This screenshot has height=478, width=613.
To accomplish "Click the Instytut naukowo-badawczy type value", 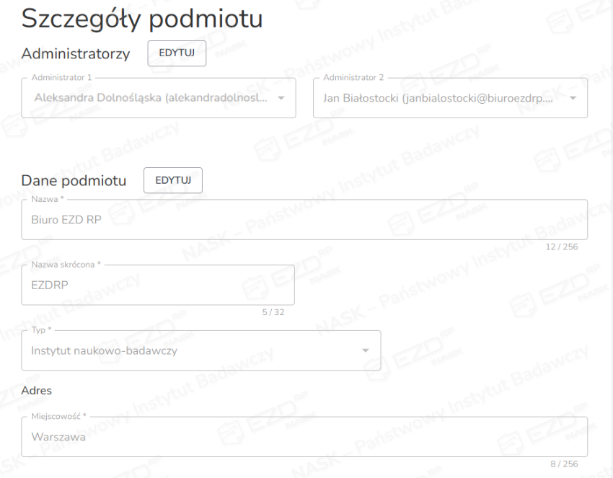I will coord(105,351).
